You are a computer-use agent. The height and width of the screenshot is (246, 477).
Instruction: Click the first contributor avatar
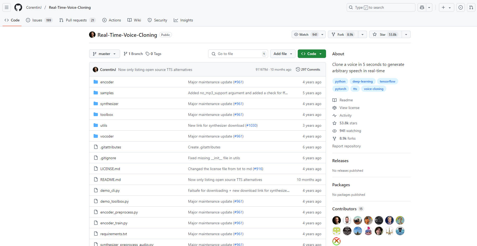tap(336, 220)
